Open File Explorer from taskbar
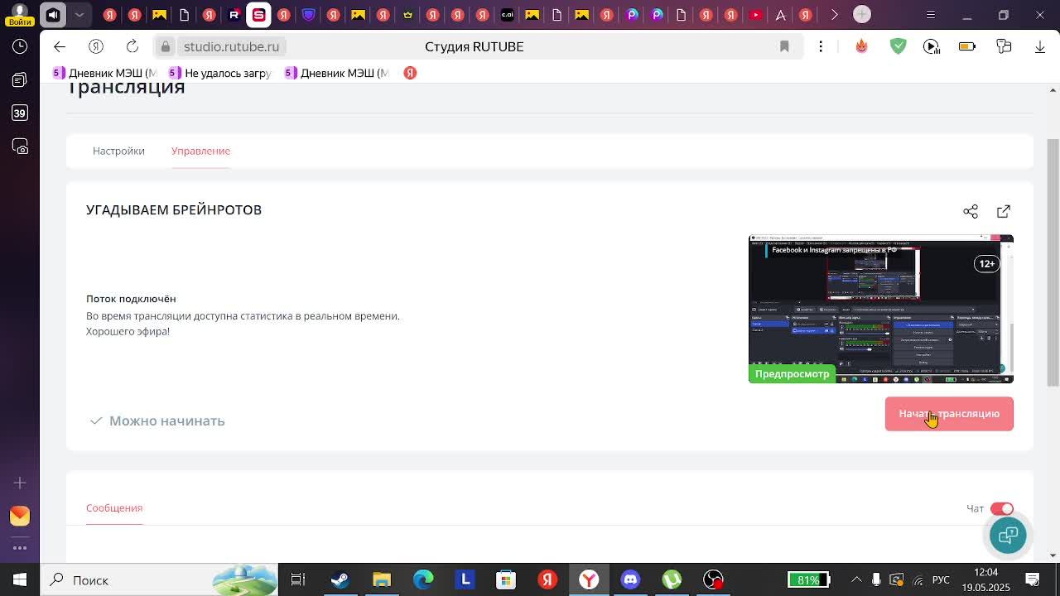Screen dimensions: 1060x596 (382, 580)
